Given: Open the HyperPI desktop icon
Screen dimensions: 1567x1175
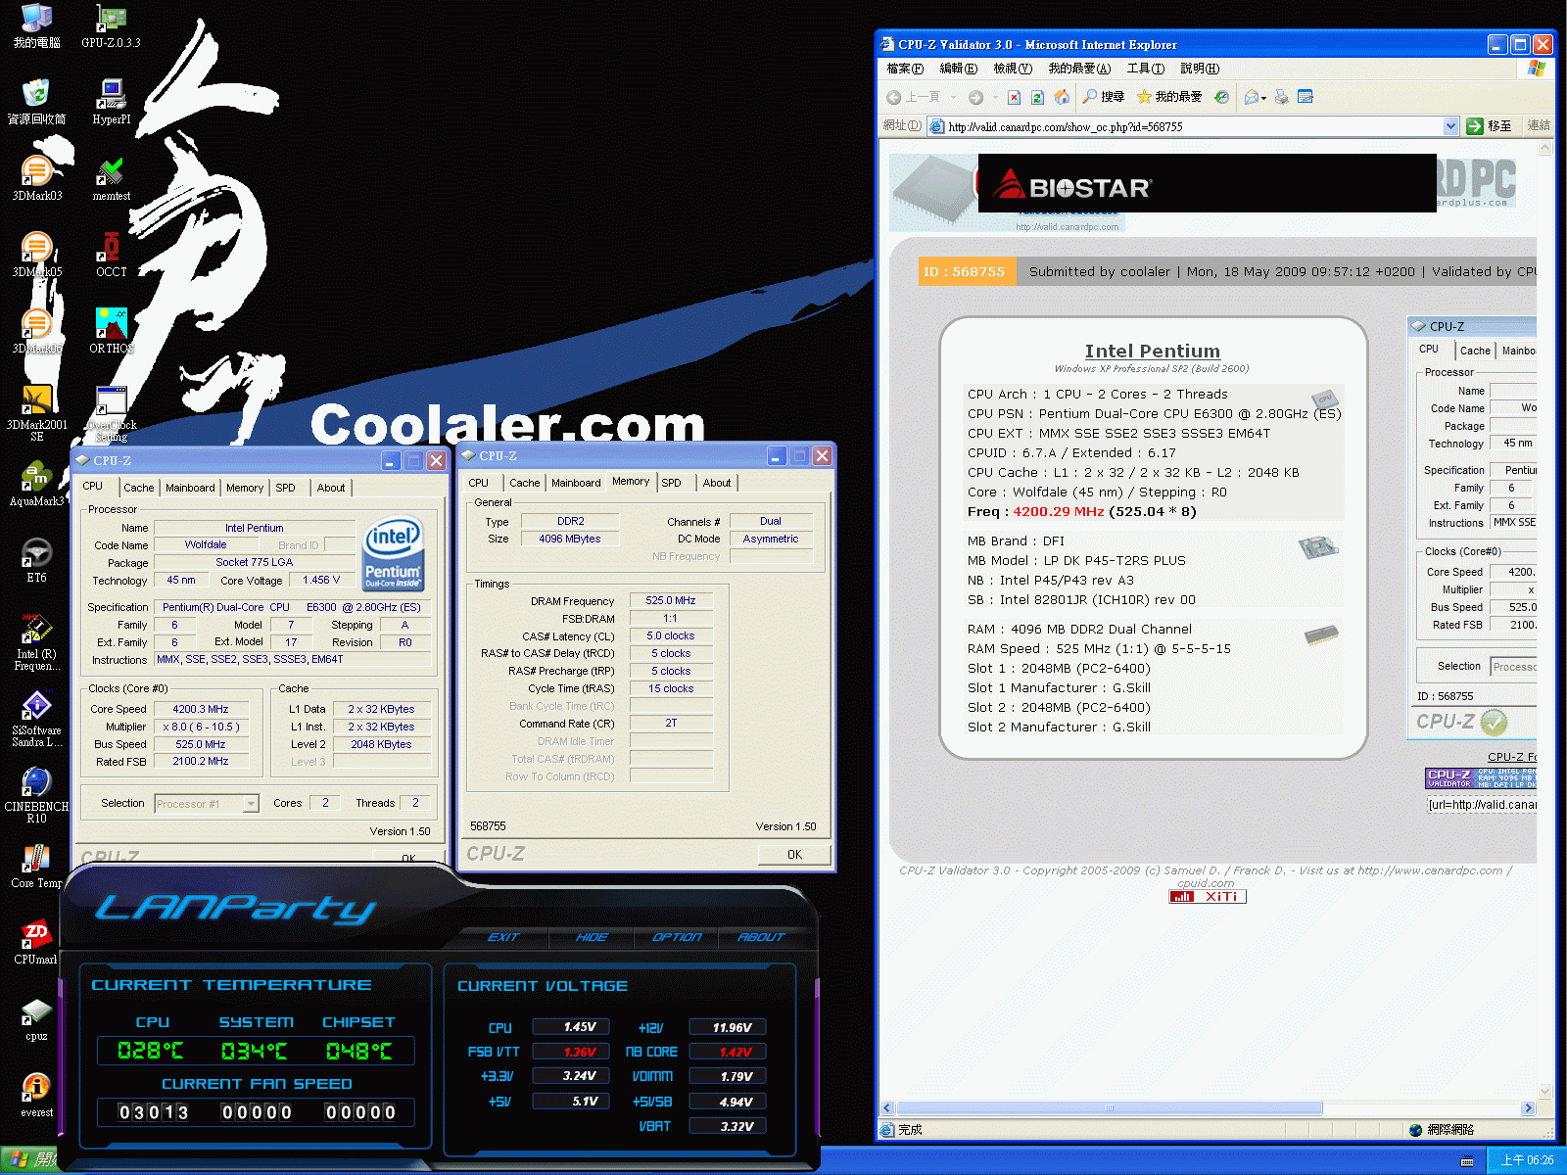Looking at the screenshot, I should pos(112,102).
